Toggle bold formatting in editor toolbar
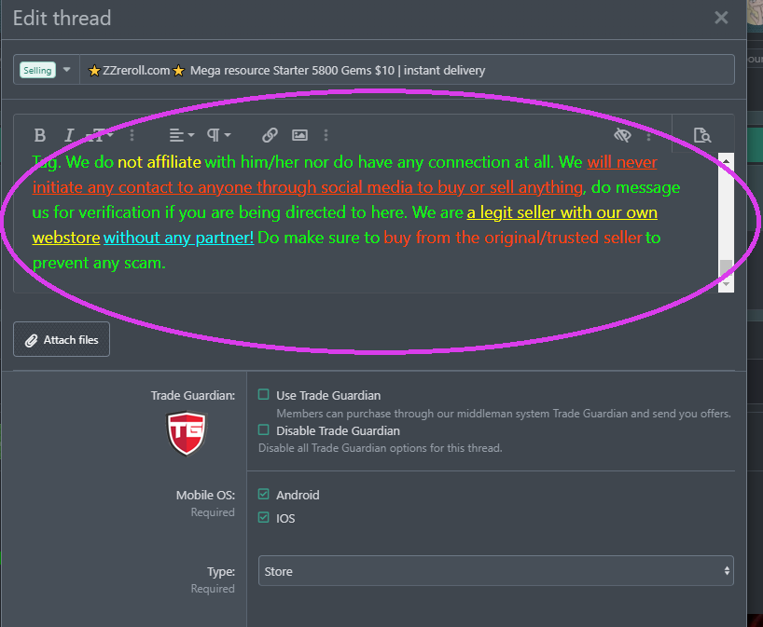The height and width of the screenshot is (627, 763). pos(40,135)
